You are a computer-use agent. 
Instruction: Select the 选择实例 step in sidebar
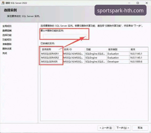(7, 31)
